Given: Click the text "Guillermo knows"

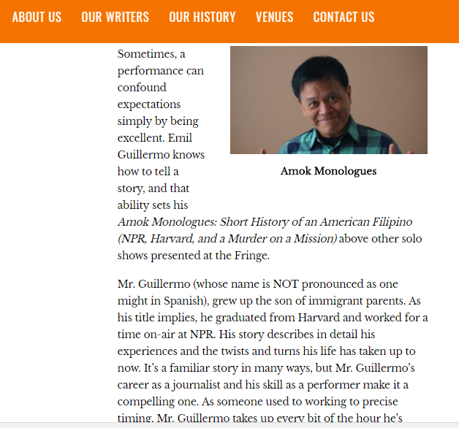Looking at the screenshot, I should (x=161, y=155).
